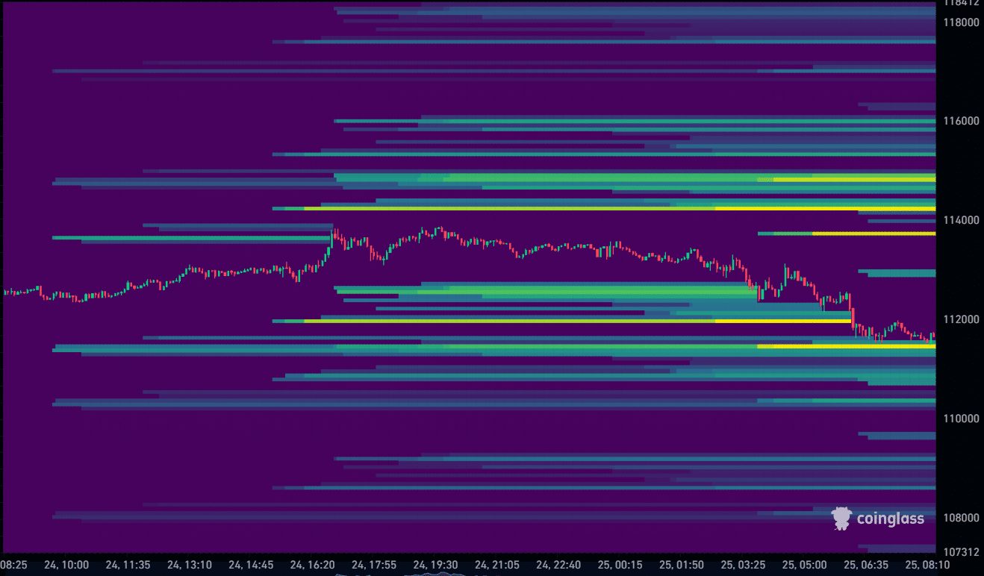Image resolution: width=984 pixels, height=576 pixels.
Task: Select the 112000 price axis label
Action: click(960, 319)
